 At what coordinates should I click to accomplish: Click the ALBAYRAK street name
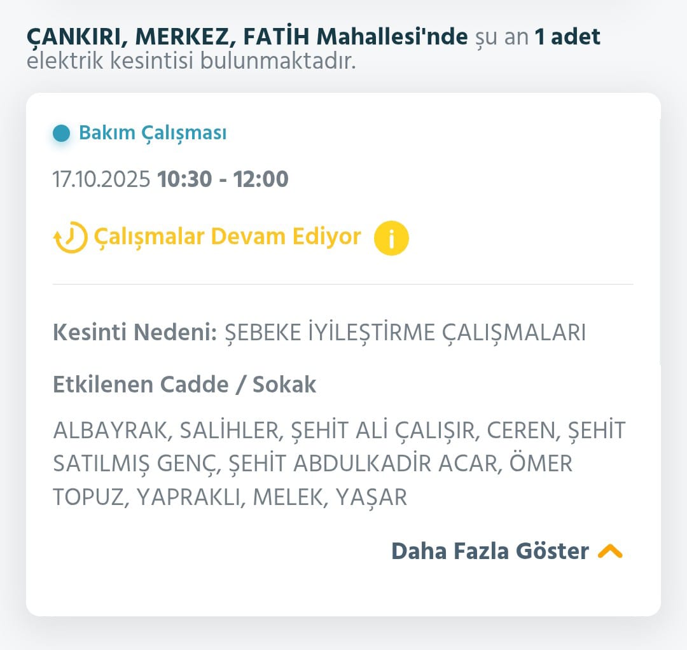(x=111, y=431)
